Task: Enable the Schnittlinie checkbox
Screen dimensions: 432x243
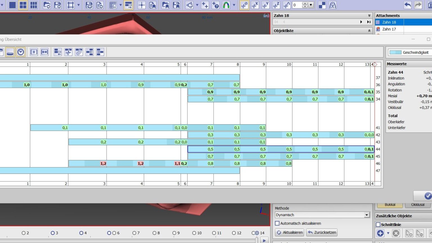Action: point(378,224)
